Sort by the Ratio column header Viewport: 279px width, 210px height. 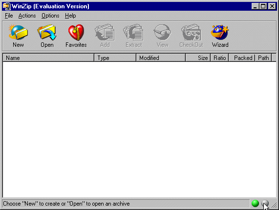point(219,58)
